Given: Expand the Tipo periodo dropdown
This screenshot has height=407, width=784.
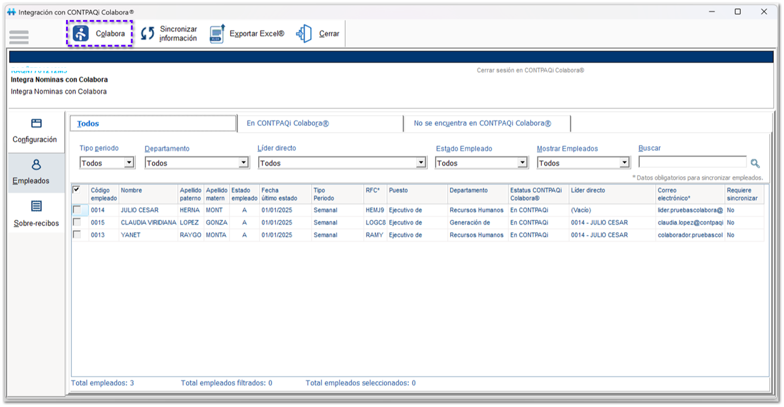Looking at the screenshot, I should pos(128,163).
